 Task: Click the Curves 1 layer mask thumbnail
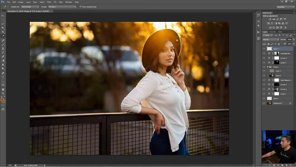point(277,89)
